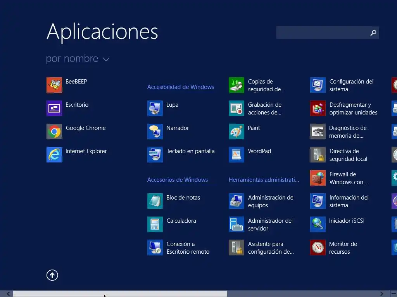Launch the WordPad icon
Image resolution: width=397 pixels, height=297 pixels.
(236, 155)
